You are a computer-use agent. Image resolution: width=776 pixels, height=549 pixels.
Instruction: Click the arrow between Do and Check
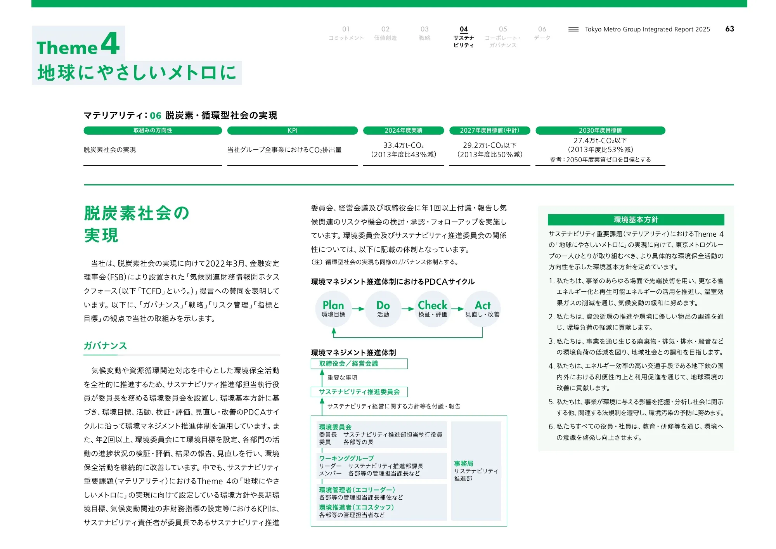[x=408, y=309]
